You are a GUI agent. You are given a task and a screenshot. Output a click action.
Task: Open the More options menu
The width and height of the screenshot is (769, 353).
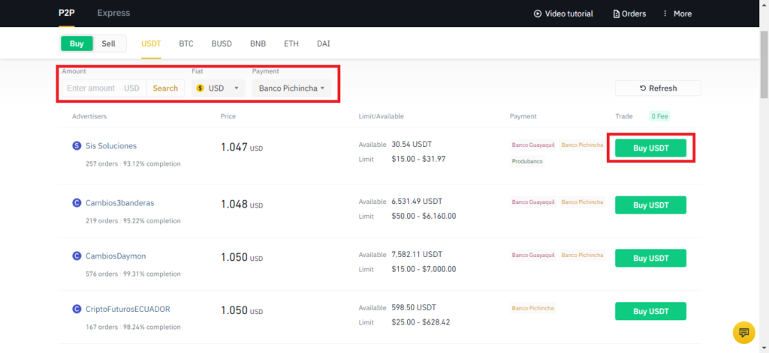click(677, 13)
